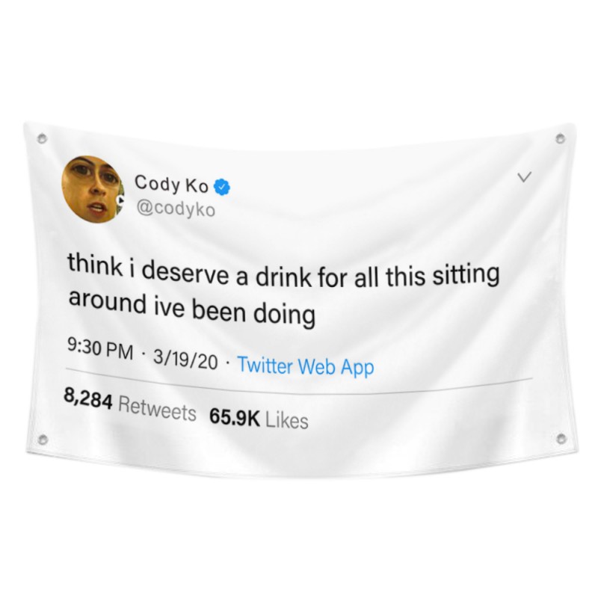The image size is (598, 598).
Task: Open the tweet options chevron menu
Action: pos(525,177)
